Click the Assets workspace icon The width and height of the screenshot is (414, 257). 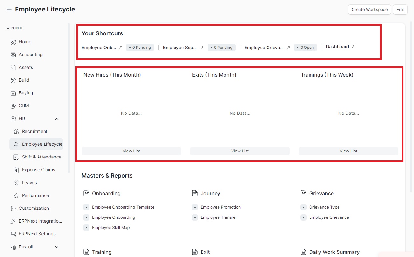(x=13, y=67)
